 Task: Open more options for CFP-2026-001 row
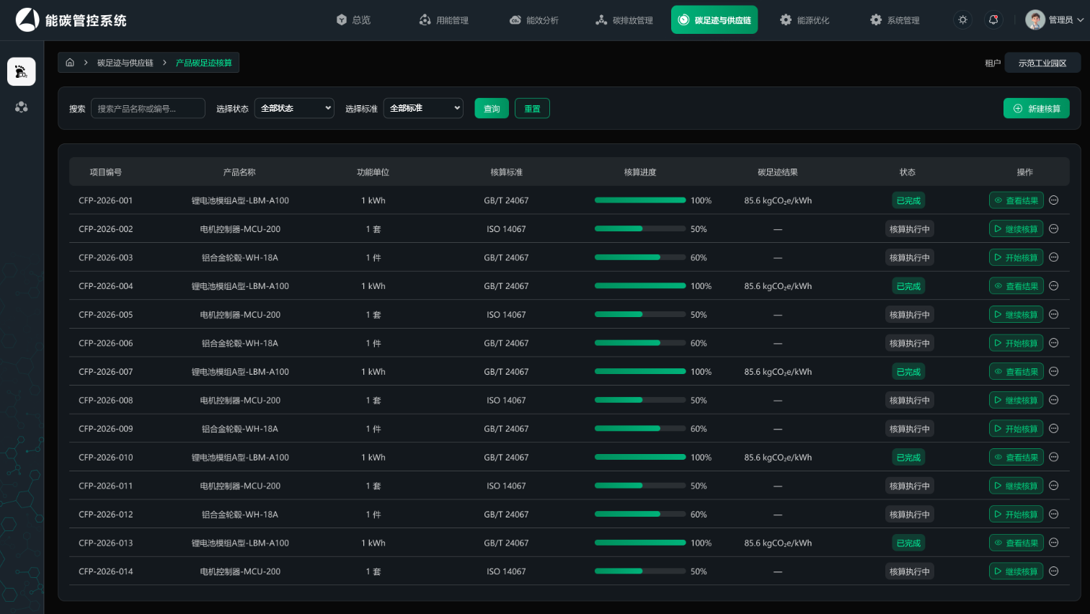click(x=1054, y=200)
